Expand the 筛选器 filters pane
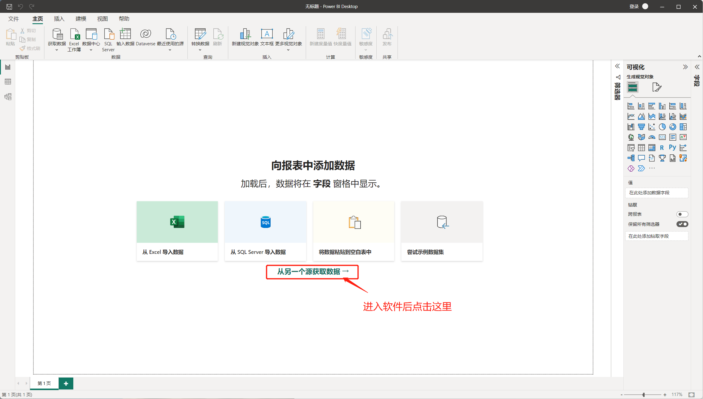This screenshot has width=703, height=399. tap(617, 66)
